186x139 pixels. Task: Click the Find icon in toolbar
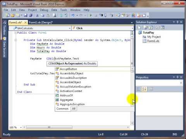coord(54,15)
